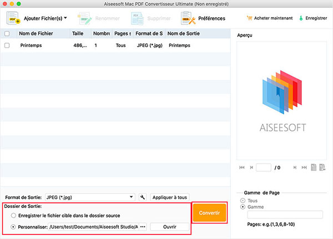Click the Tous pages cell in Printemps row
Image resolution: width=333 pixels, height=239 pixels.
pos(120,45)
